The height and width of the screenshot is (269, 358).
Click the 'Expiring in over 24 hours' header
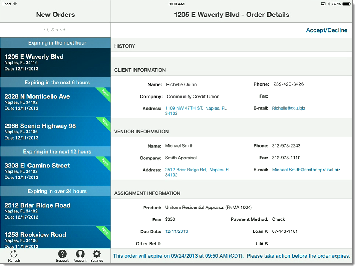[55, 191]
